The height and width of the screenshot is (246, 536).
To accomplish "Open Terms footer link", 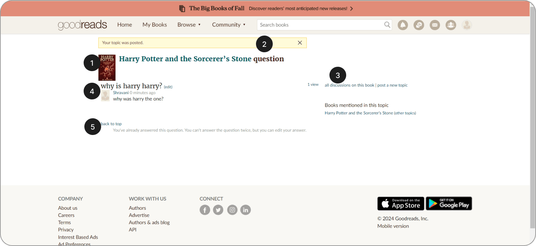I will (64, 222).
